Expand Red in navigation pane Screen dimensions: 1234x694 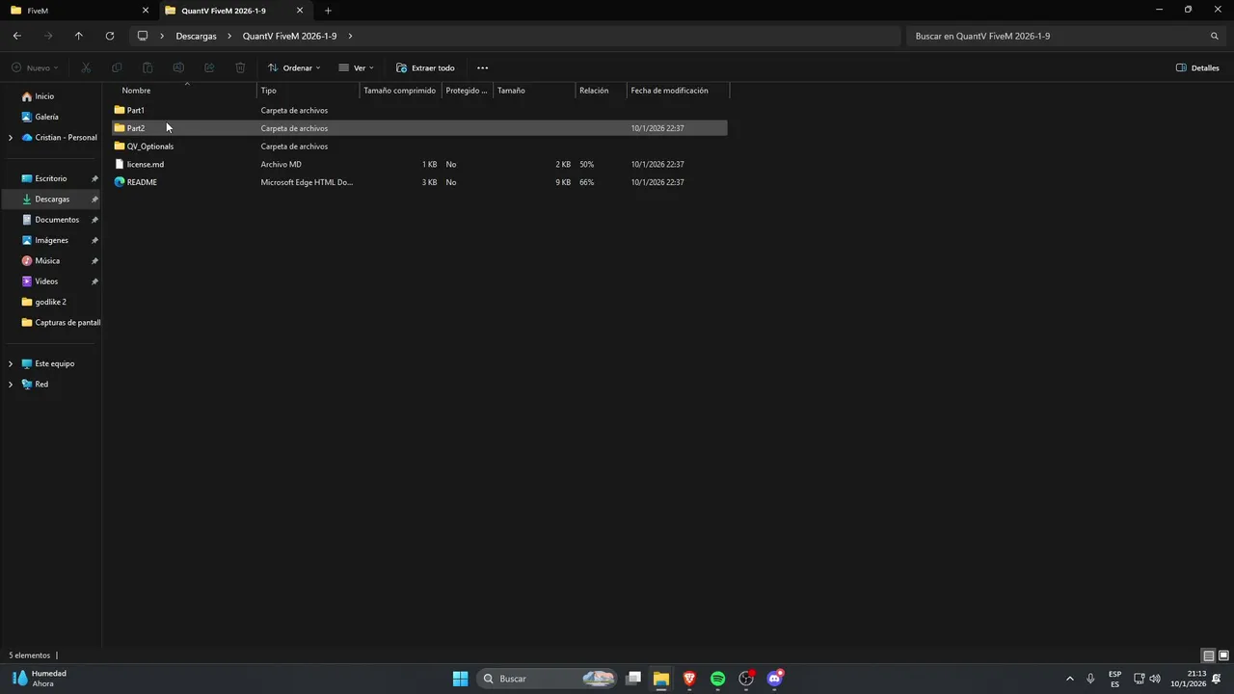tap(11, 384)
